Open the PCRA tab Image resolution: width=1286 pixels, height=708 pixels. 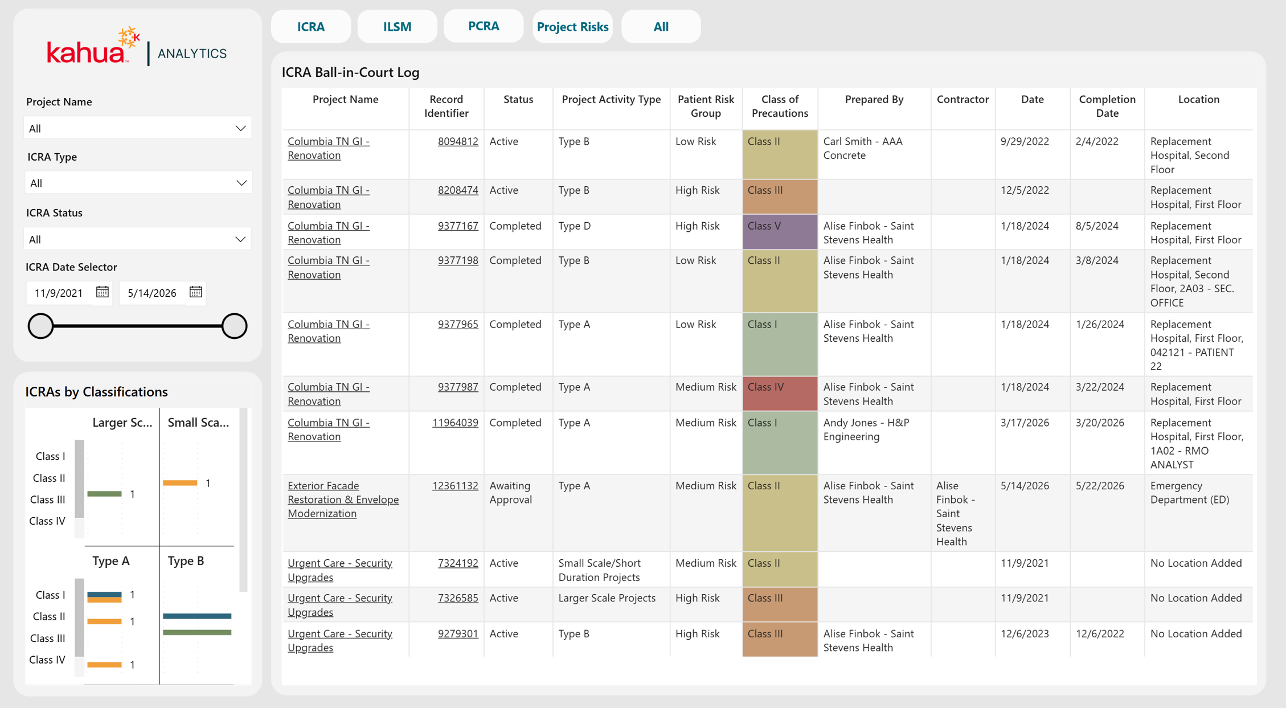484,26
